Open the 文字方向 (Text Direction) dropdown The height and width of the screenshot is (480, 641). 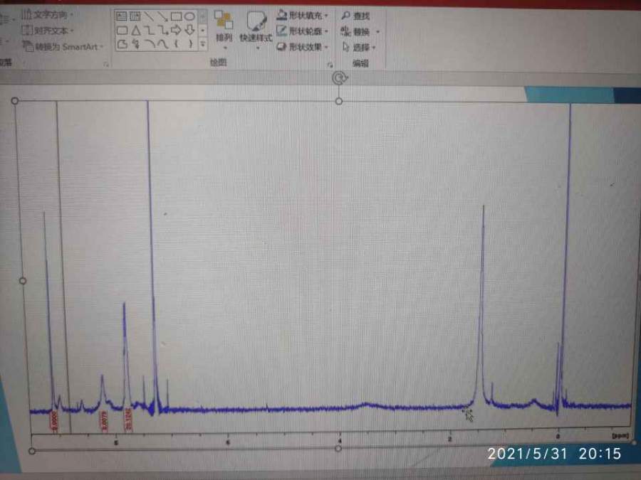click(48, 15)
